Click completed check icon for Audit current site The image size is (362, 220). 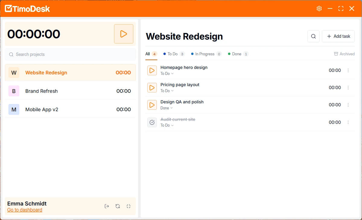click(152, 122)
